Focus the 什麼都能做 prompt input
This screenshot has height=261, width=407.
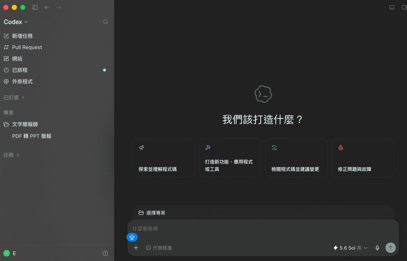click(x=263, y=228)
